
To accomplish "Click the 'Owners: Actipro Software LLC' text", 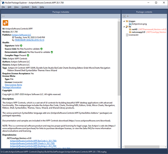I will pos(16,65).
